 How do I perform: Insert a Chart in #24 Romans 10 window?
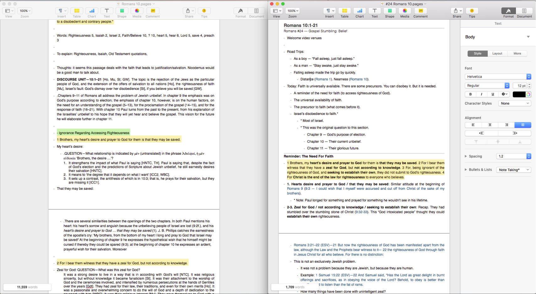(x=360, y=11)
